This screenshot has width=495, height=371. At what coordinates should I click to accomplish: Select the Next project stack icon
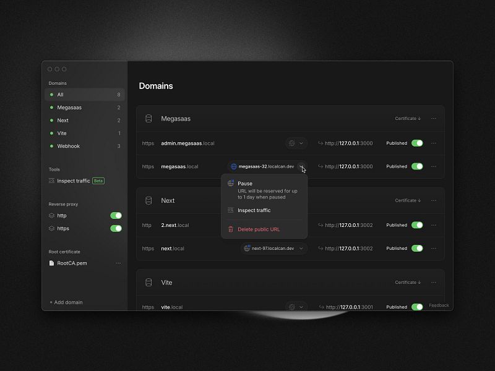[148, 200]
